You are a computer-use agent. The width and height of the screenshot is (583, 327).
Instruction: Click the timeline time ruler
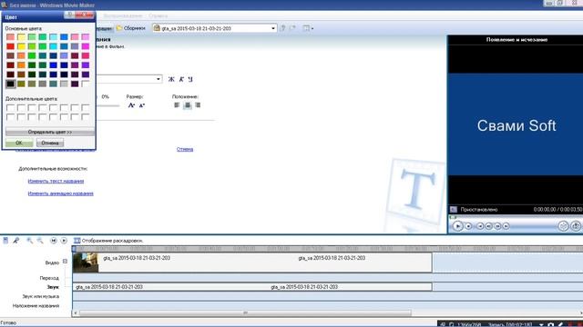(327, 248)
